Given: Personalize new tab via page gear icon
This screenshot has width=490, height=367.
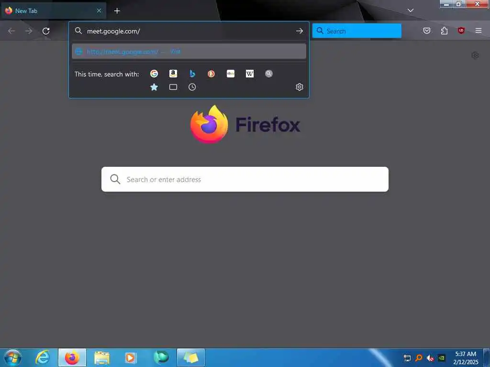Looking at the screenshot, I should (475, 55).
